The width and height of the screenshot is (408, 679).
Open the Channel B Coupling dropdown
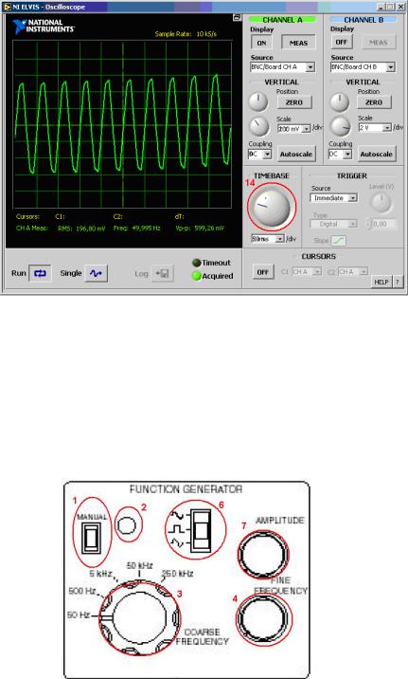347,155
